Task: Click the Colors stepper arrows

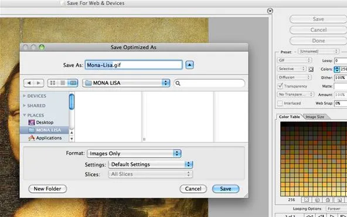Action: (x=336, y=69)
